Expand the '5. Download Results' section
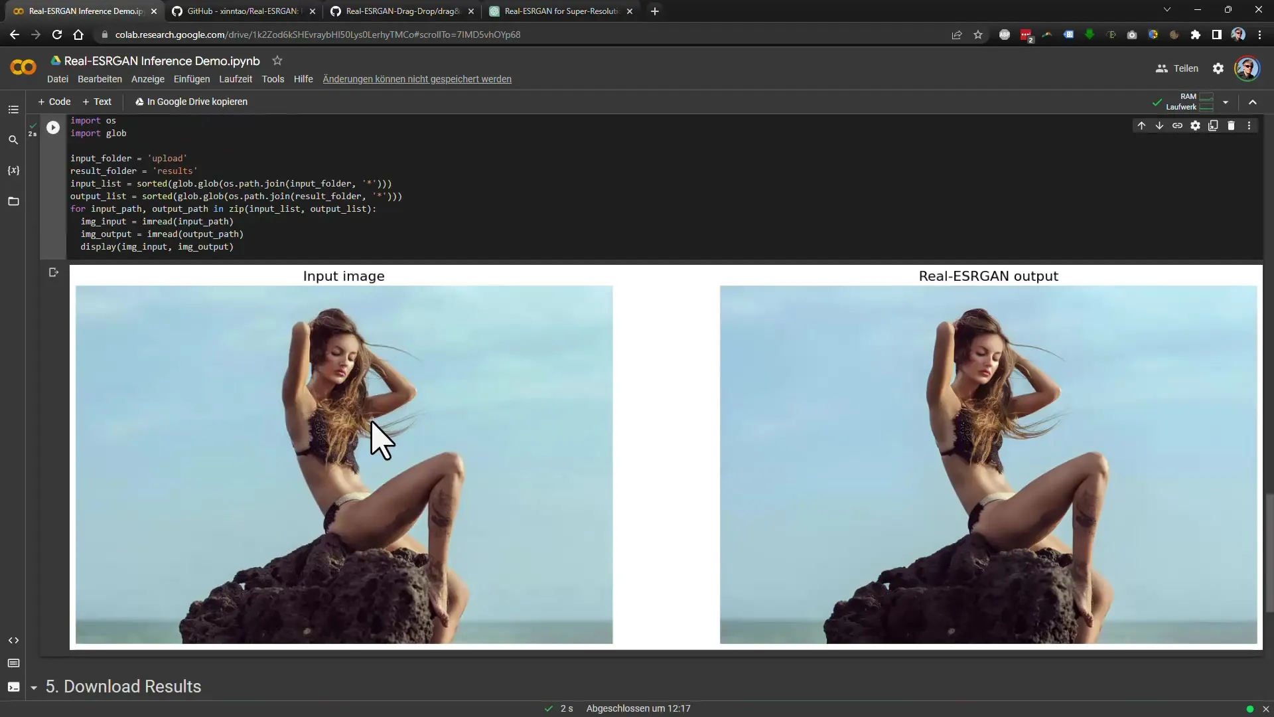The width and height of the screenshot is (1274, 717). pyautogui.click(x=33, y=686)
